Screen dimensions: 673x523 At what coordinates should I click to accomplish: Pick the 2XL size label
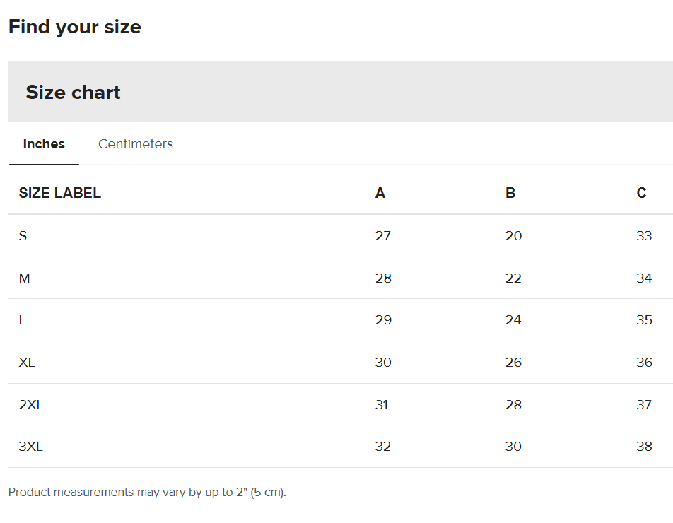[x=31, y=405]
